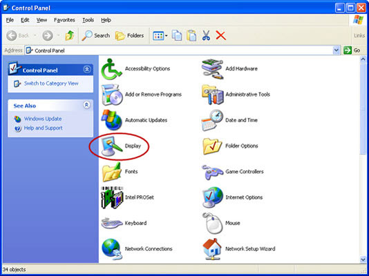
Task: Open the Folder Options icon
Action: point(212,146)
